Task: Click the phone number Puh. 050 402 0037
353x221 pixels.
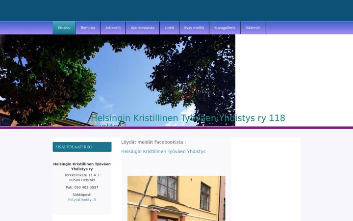Action: point(82,188)
